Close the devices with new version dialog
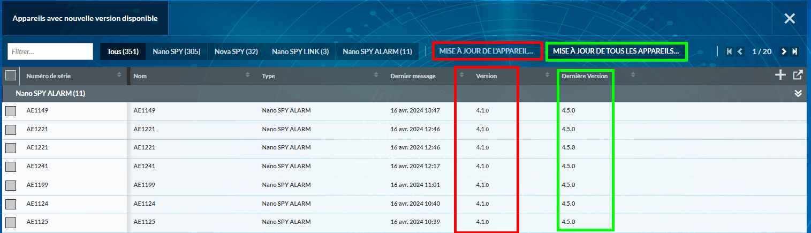This screenshot has width=811, height=233. pyautogui.click(x=790, y=18)
